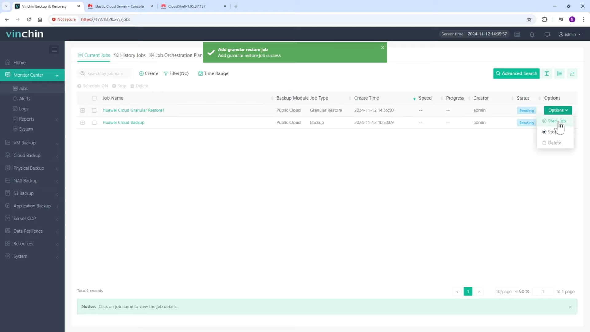Open Huawei Cloud Backup job details
The height and width of the screenshot is (332, 590).
pos(123,122)
